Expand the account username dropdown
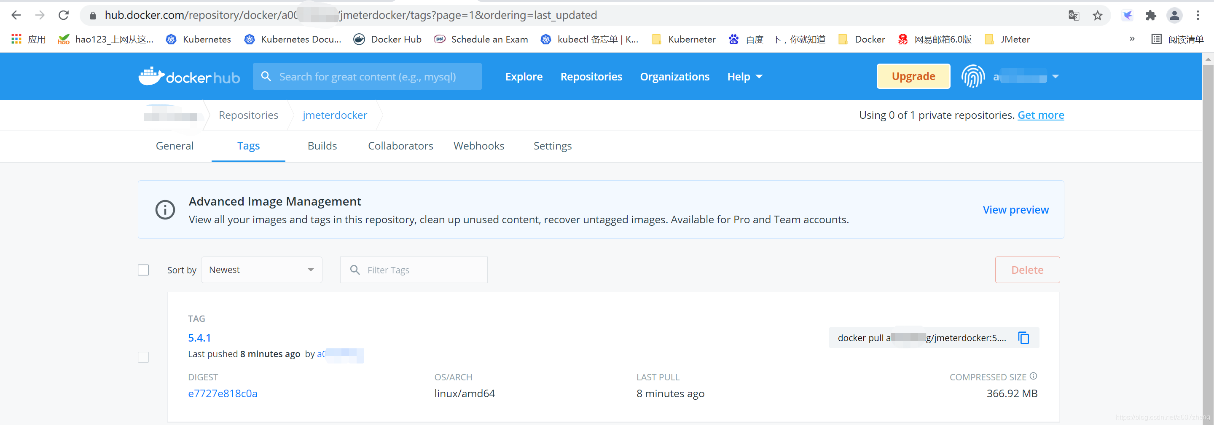Screen dimensions: 1214x425 (x=1026, y=76)
